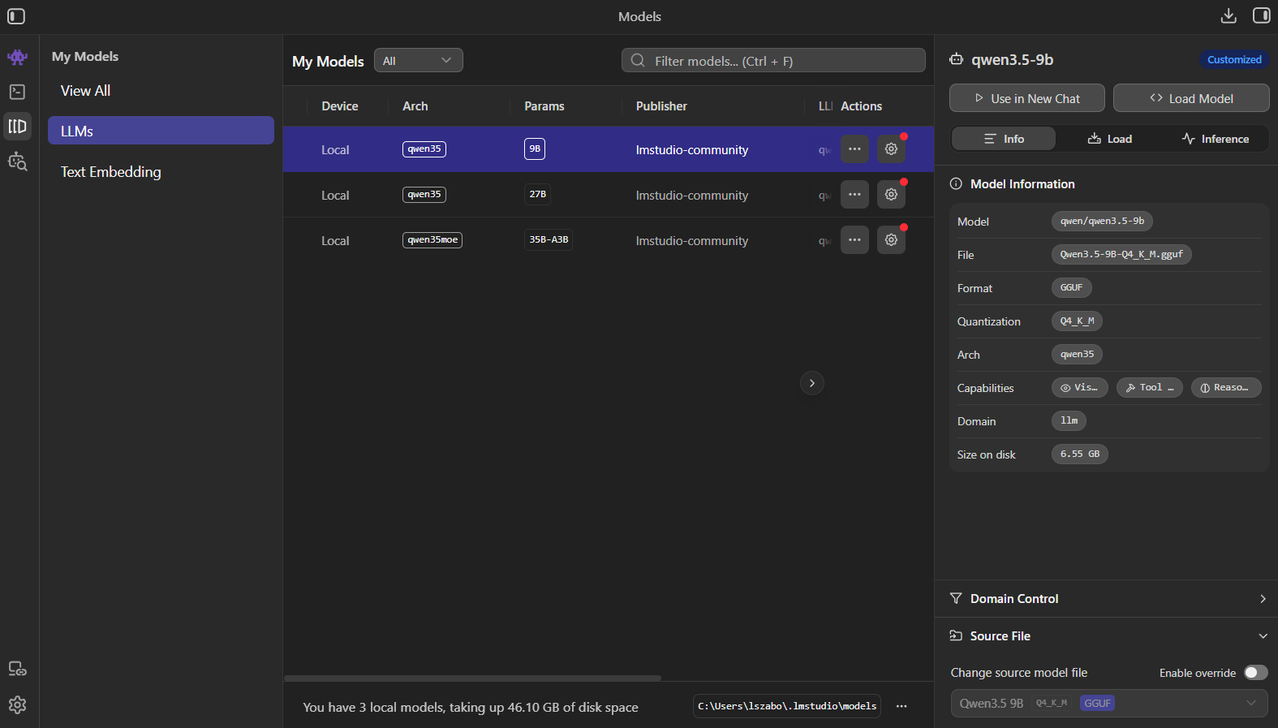Click the Load Model button
This screenshot has width=1278, height=728.
click(x=1190, y=98)
